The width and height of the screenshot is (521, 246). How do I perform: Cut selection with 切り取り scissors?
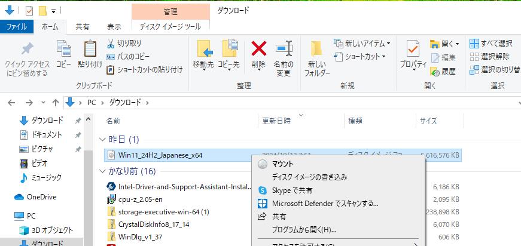coord(124,43)
